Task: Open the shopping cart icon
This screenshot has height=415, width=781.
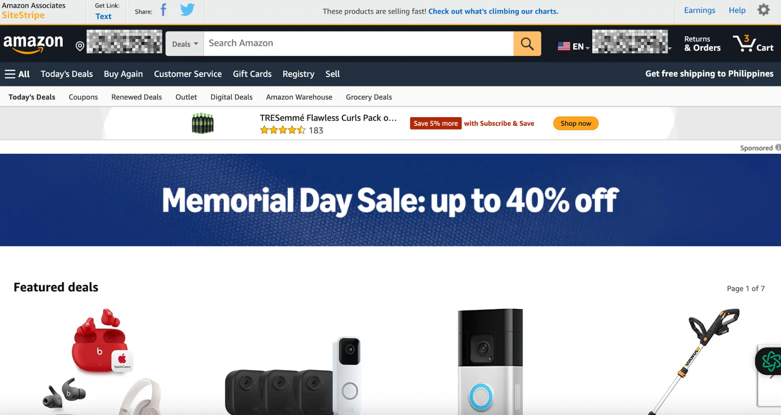Action: 753,44
